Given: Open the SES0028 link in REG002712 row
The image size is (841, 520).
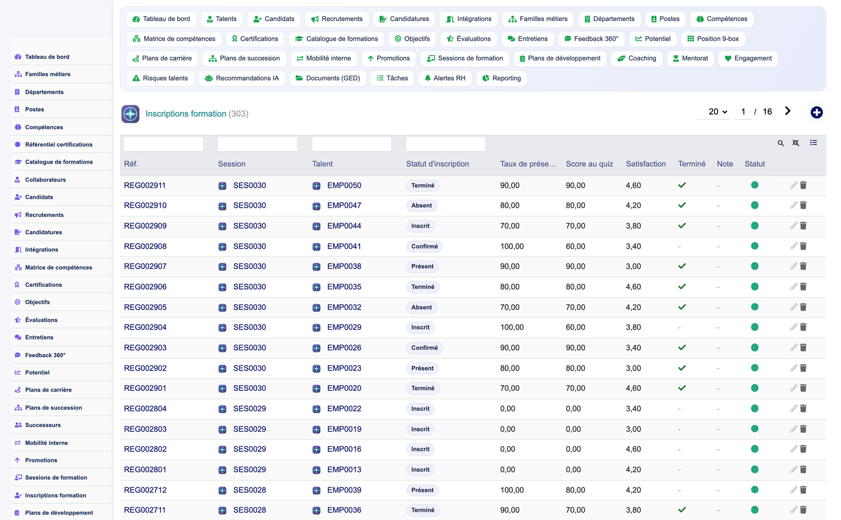Looking at the screenshot, I should pos(250,490).
